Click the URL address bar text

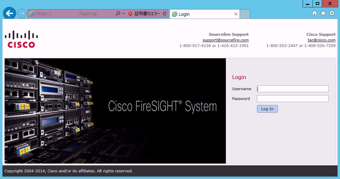(66, 14)
